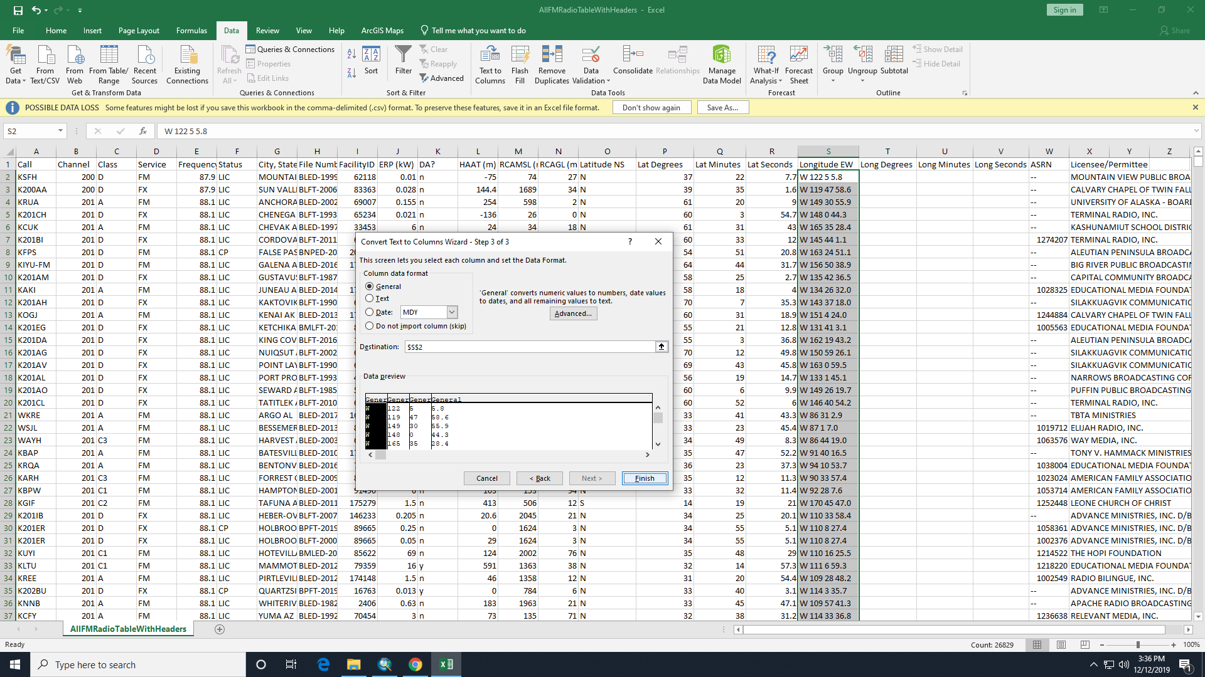1205x677 pixels.
Task: Click the zoom slider handle
Action: pyautogui.click(x=1138, y=644)
